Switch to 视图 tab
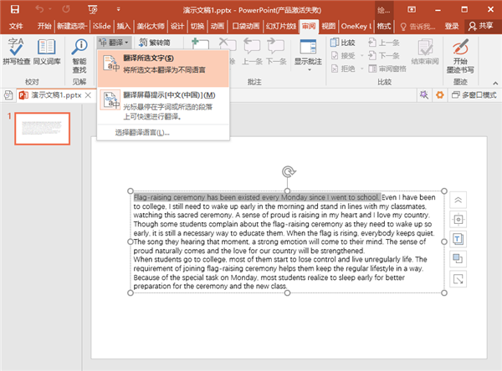Viewport: 502px width, 371px height. [x=329, y=26]
